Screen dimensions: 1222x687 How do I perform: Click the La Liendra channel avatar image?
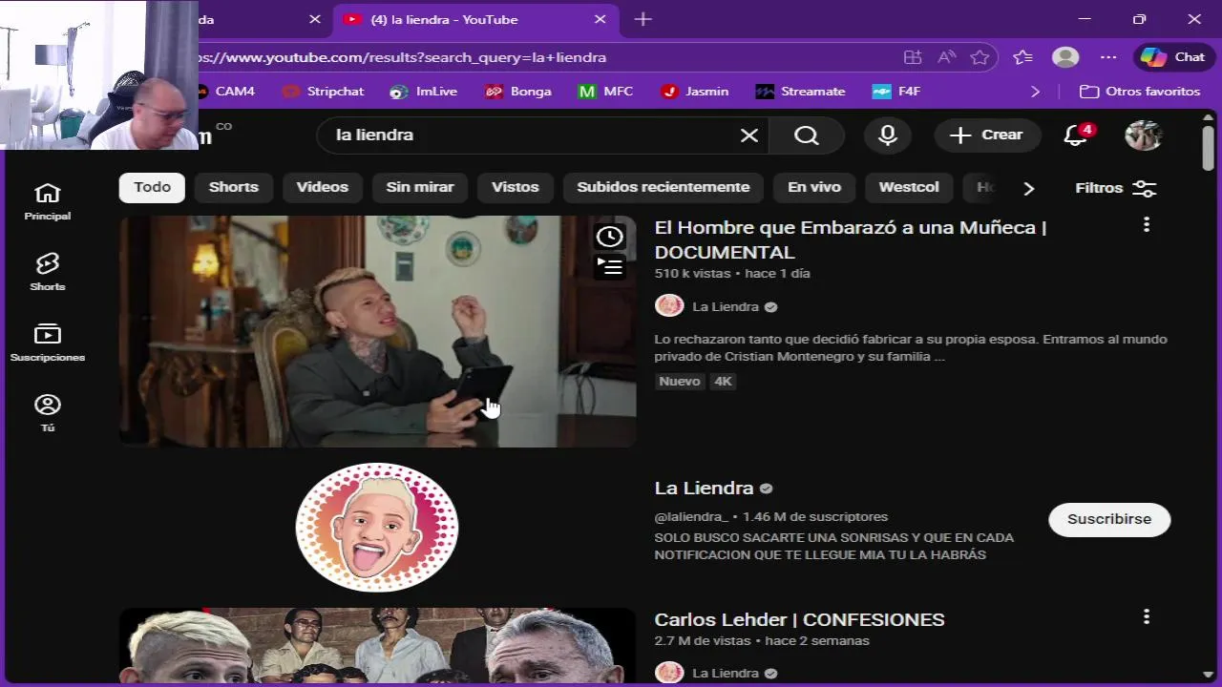pos(377,528)
